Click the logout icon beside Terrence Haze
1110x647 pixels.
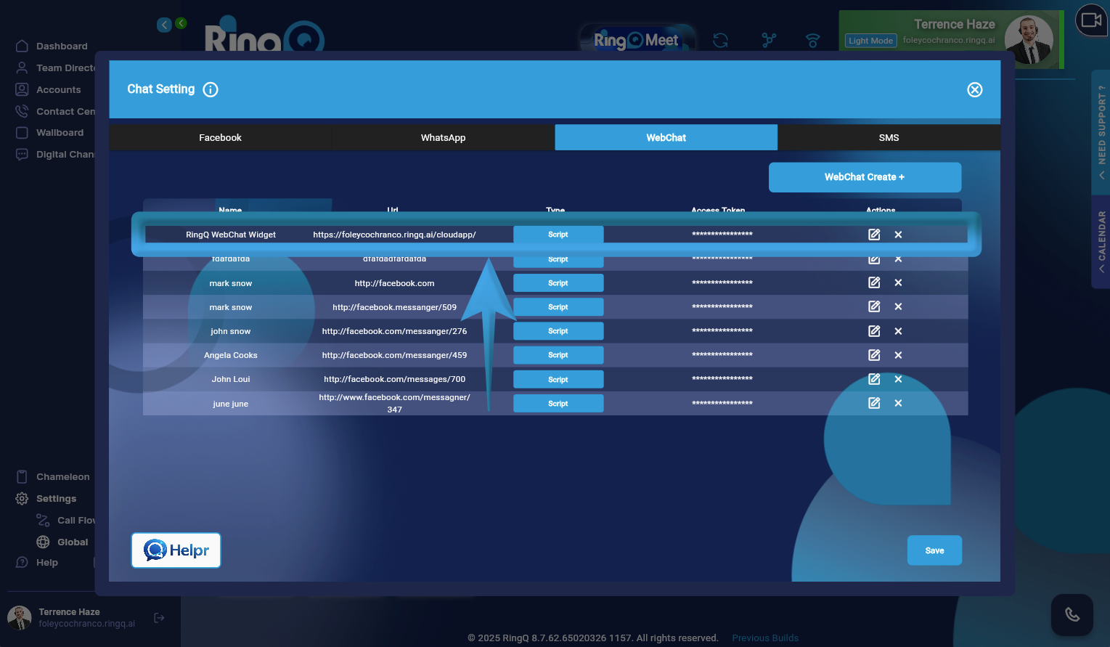point(159,618)
